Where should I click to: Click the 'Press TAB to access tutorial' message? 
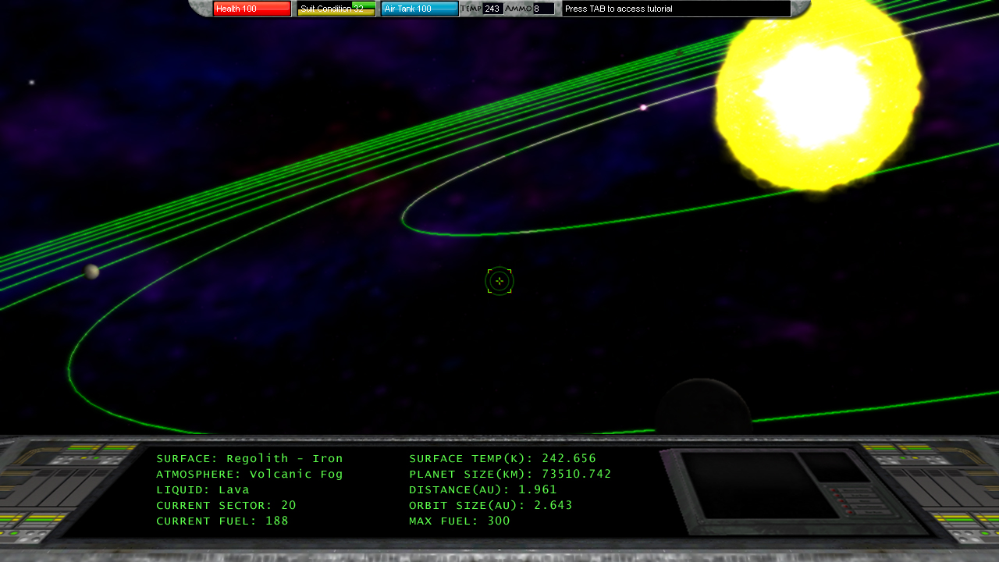click(x=676, y=9)
